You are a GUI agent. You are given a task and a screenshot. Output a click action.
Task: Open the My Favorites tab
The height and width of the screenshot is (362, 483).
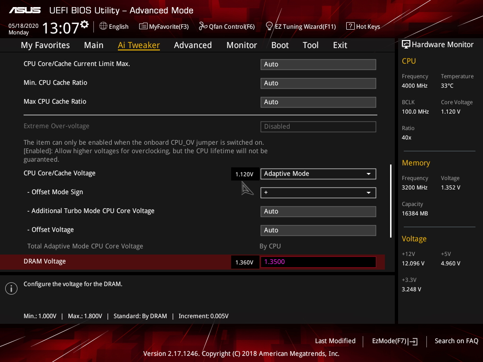tap(45, 45)
